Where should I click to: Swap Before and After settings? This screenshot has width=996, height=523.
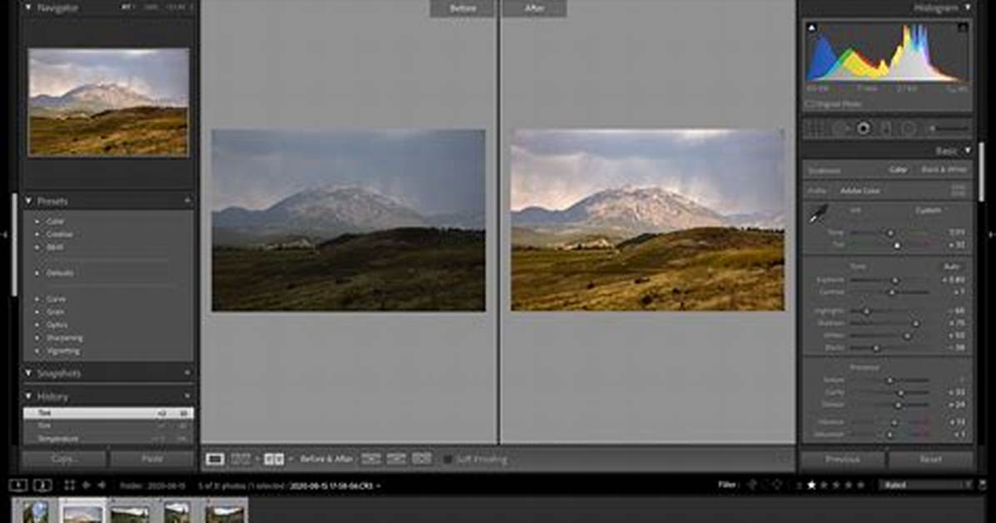(x=421, y=459)
